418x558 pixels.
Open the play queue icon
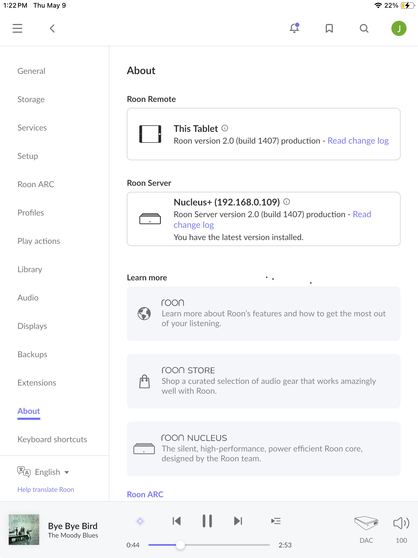[x=276, y=521]
